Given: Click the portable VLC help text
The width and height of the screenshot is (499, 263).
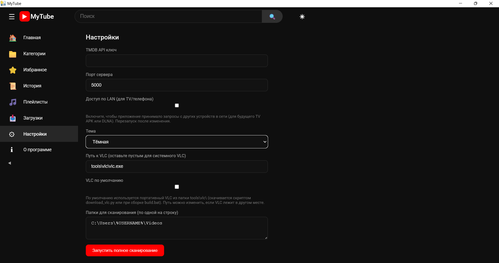Looking at the screenshot, I should point(175,200).
